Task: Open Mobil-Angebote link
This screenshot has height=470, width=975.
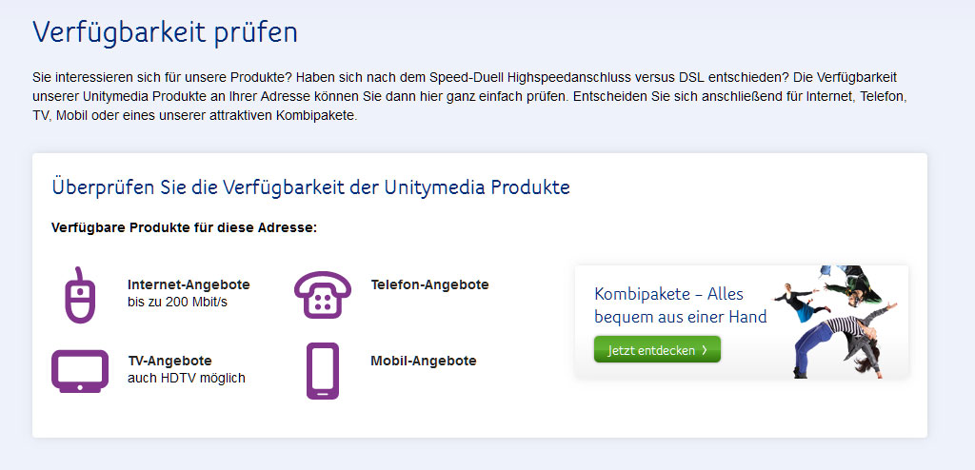Action: (424, 361)
